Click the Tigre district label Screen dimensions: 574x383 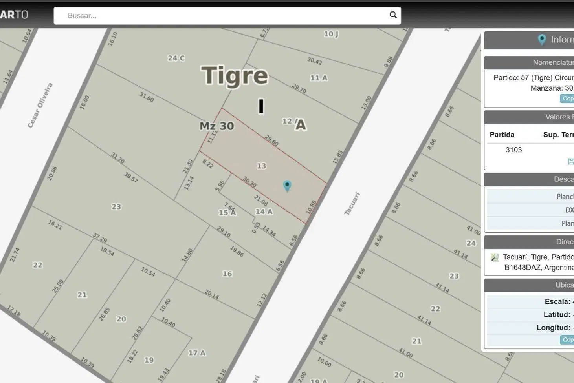pyautogui.click(x=235, y=75)
